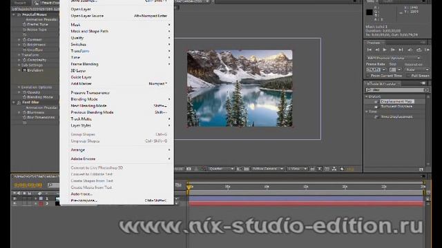Screen dimensions: 442x248
Task: Reset exposure icon in viewer toolbar
Action: [x=342, y=169]
